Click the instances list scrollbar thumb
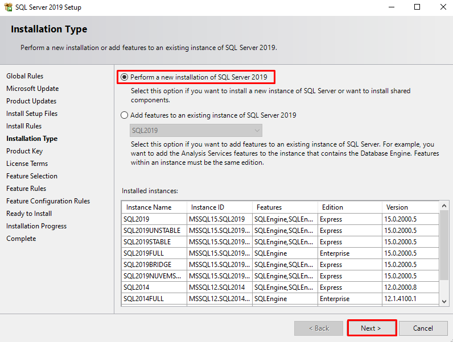 pyautogui.click(x=444, y=245)
